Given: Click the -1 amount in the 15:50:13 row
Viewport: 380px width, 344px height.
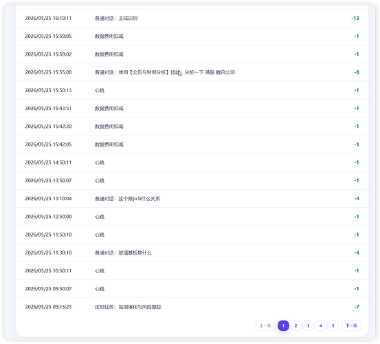Looking at the screenshot, I should click(x=357, y=90).
